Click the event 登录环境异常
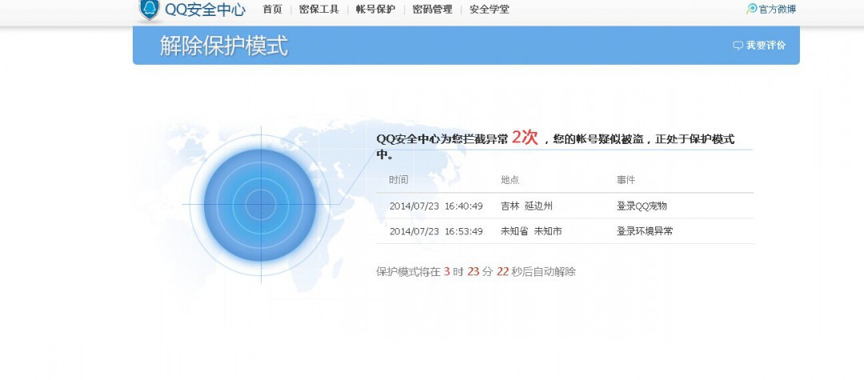Screen dimensions: 864x380 pos(645,231)
